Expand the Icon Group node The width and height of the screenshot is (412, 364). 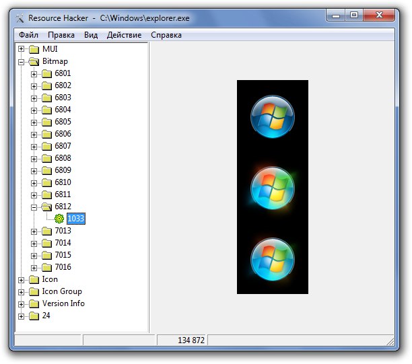(x=22, y=292)
